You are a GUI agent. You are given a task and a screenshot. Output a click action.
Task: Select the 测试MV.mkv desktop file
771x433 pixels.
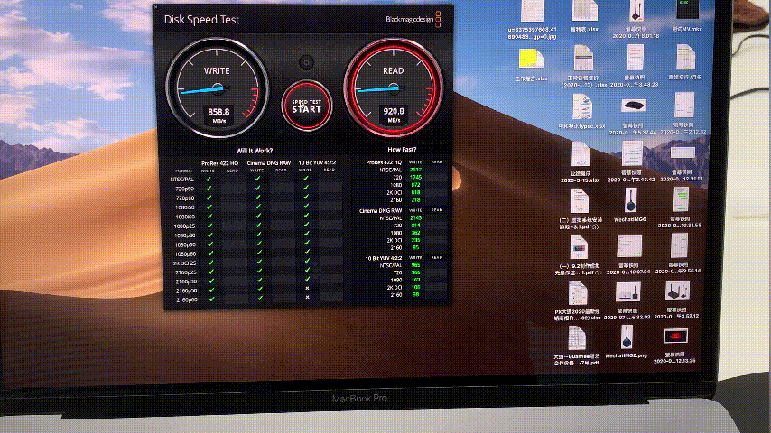687,17
